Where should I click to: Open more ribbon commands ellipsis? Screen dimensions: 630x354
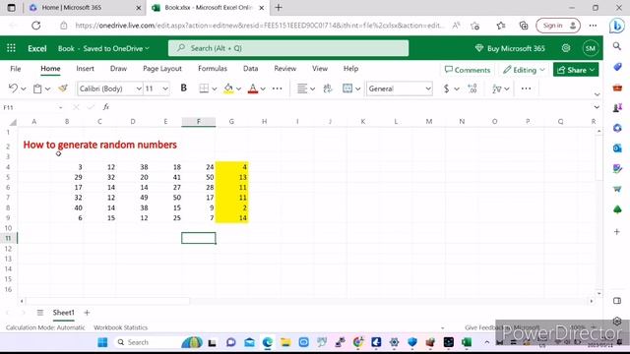[526, 88]
